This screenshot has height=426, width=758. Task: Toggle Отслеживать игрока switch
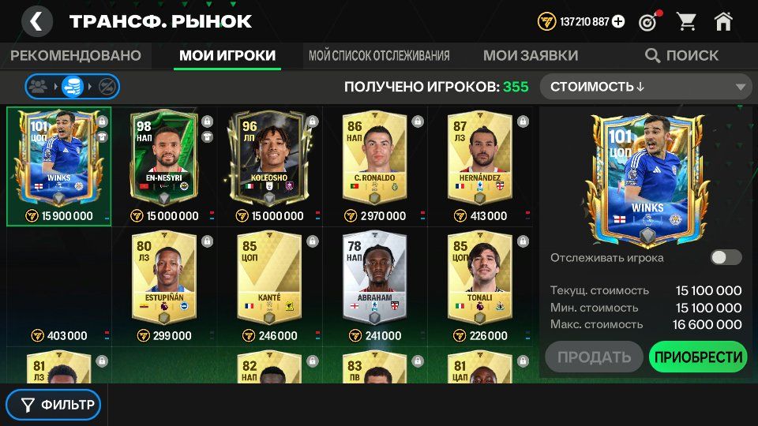click(726, 257)
